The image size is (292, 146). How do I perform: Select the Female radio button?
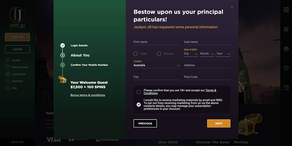click(x=159, y=54)
